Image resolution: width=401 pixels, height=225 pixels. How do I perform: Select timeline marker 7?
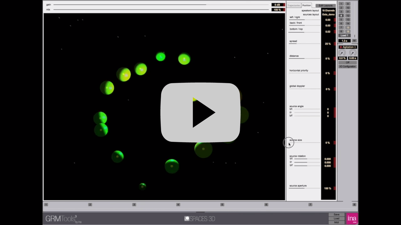click(310, 205)
